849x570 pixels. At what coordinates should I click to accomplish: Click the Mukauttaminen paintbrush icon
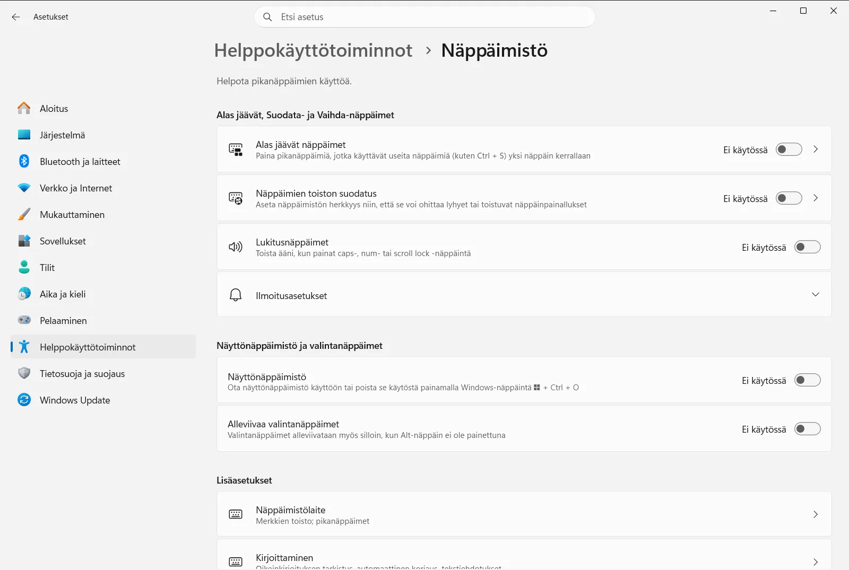[x=24, y=214]
